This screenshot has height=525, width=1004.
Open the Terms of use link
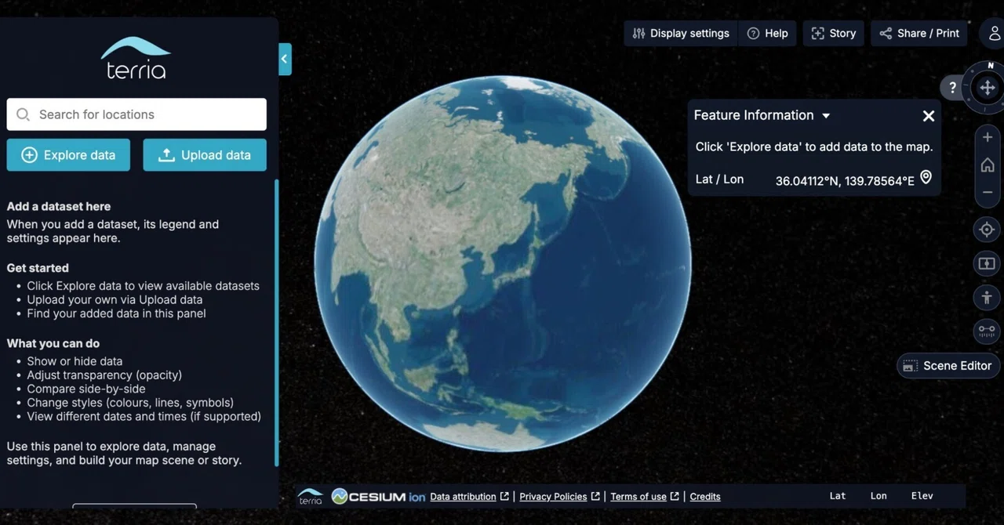click(638, 496)
